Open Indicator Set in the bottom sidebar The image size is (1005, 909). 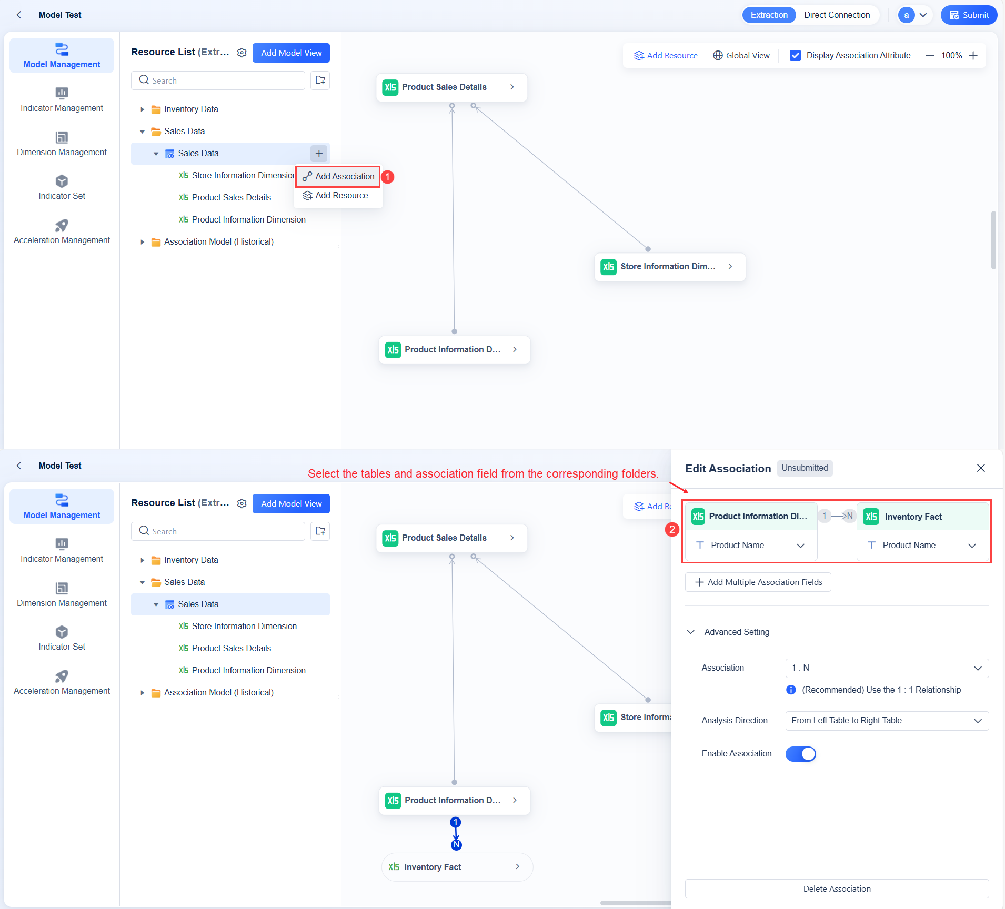(x=62, y=639)
